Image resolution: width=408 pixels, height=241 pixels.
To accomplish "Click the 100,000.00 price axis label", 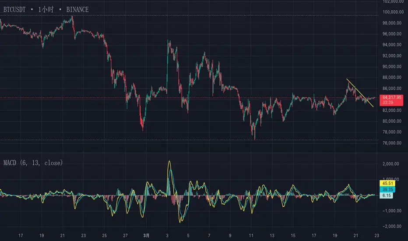I will (x=393, y=12).
